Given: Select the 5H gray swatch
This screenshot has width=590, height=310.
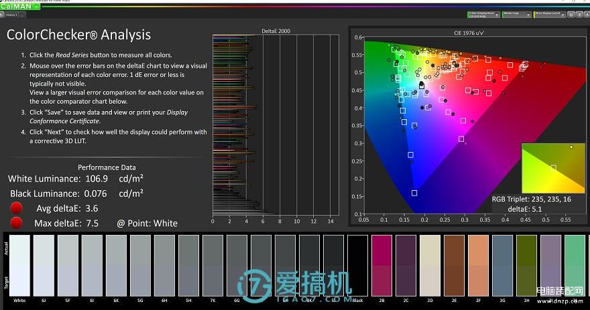Looking at the screenshot, I should pos(188,266).
